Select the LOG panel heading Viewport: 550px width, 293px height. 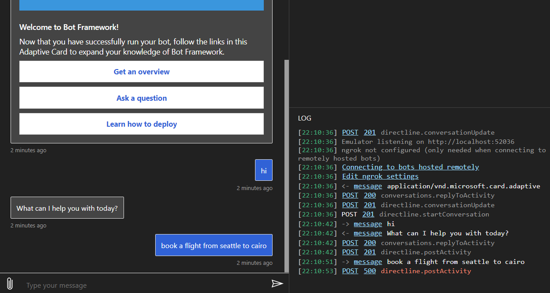305,118
